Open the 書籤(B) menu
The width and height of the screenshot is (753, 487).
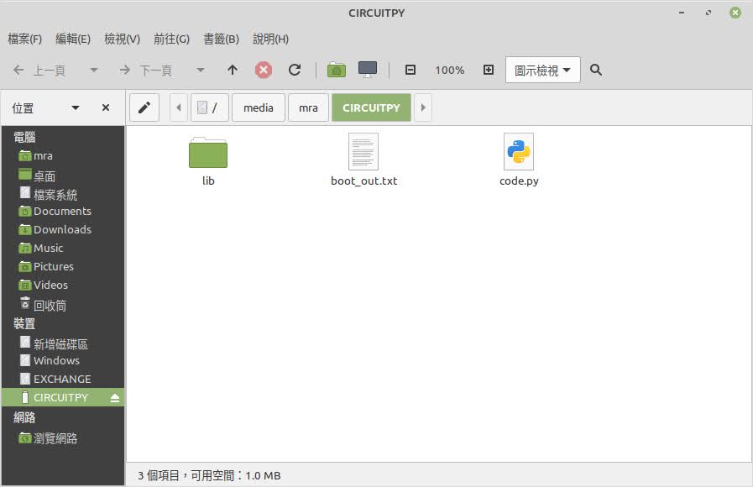coord(221,39)
